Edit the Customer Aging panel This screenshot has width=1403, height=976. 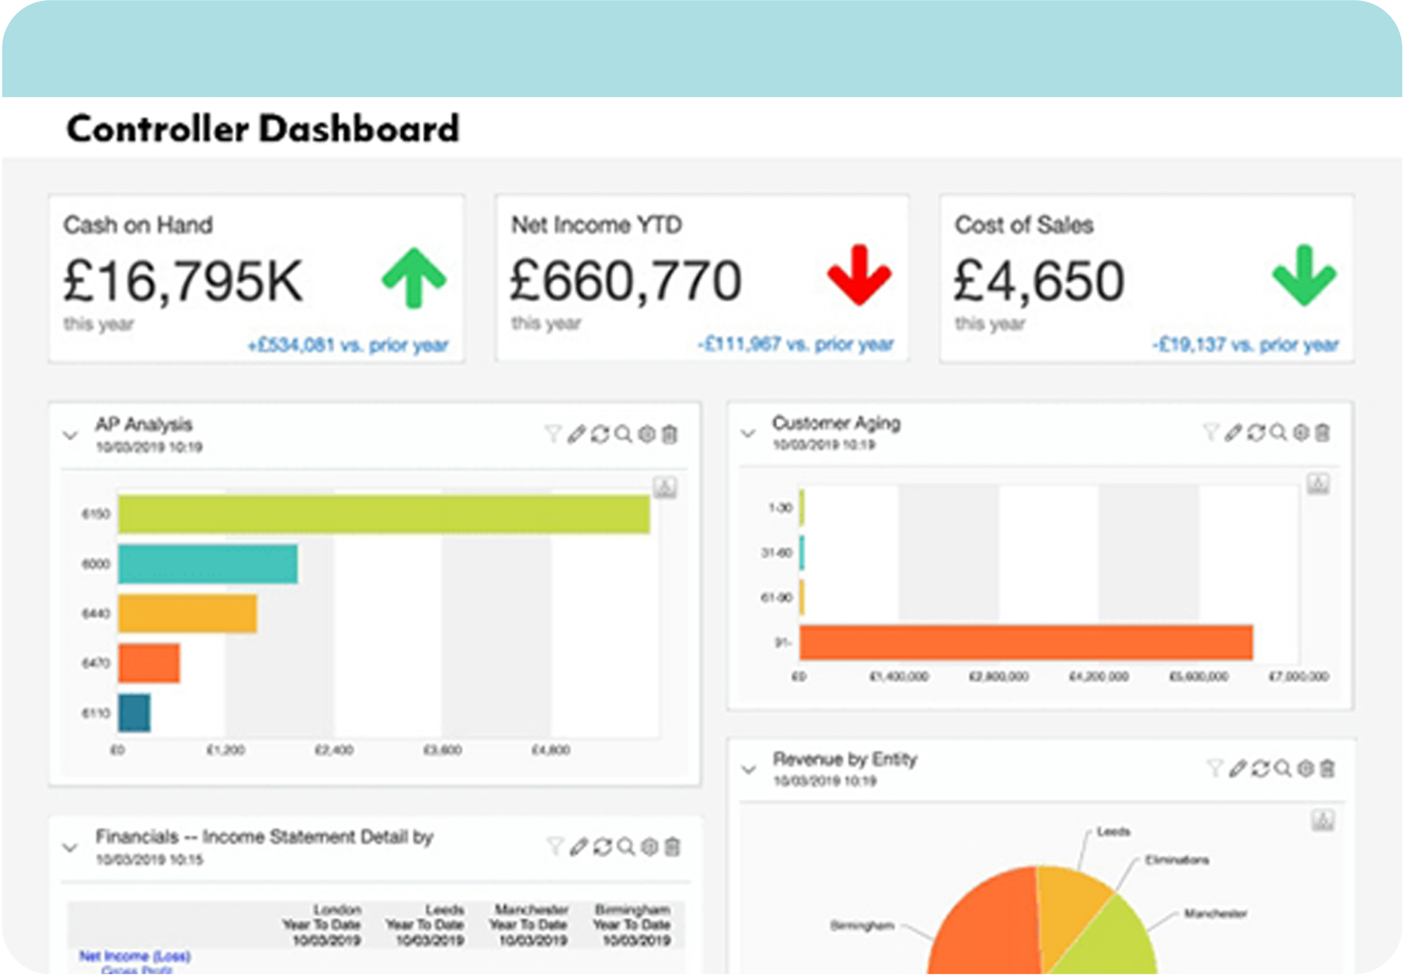pos(1233,432)
